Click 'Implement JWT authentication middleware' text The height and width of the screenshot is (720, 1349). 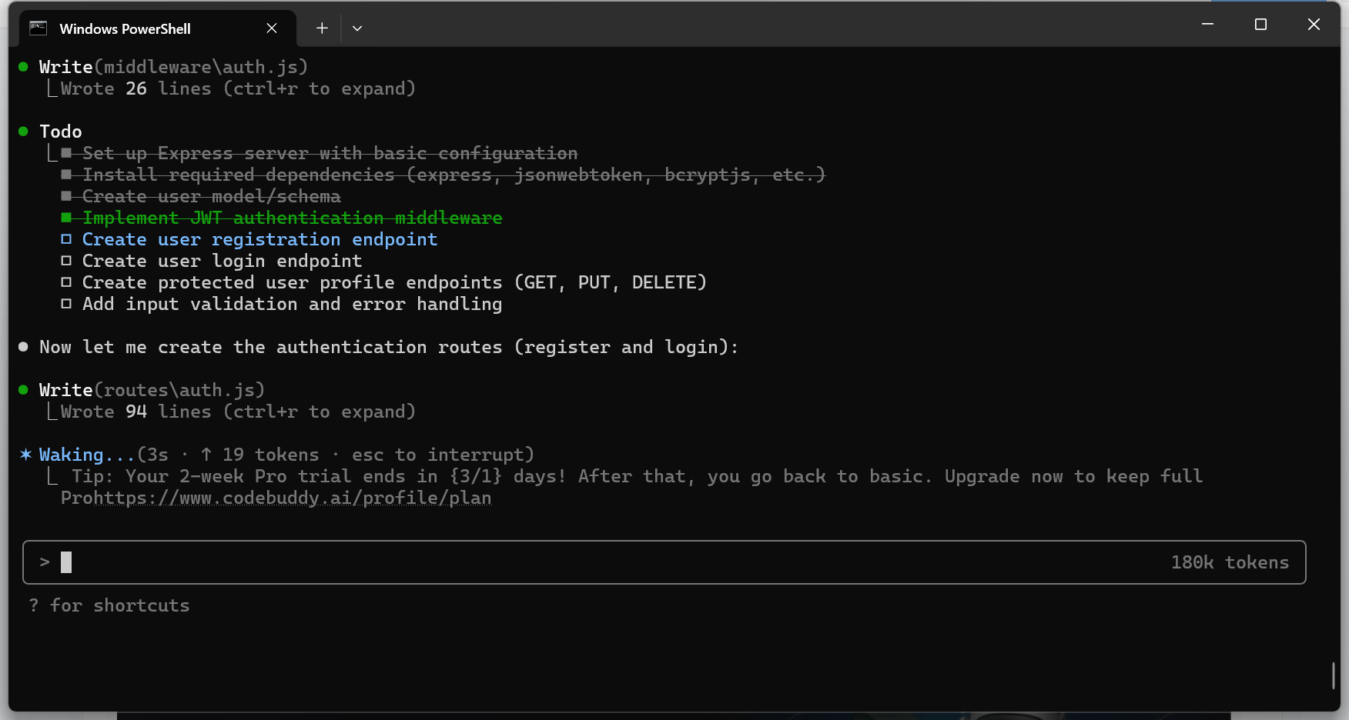point(292,218)
